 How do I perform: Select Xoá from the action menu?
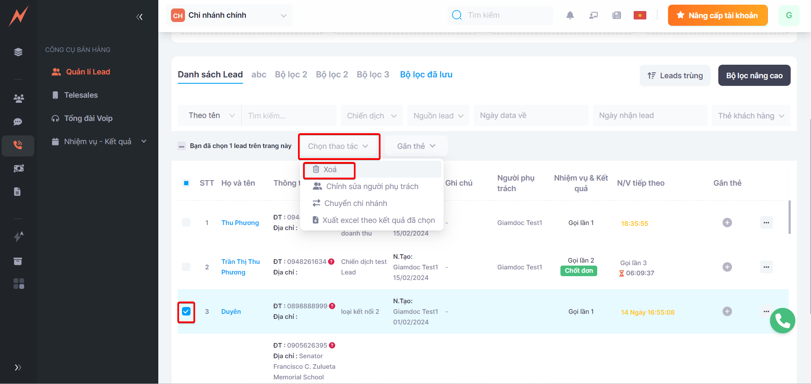pos(329,170)
